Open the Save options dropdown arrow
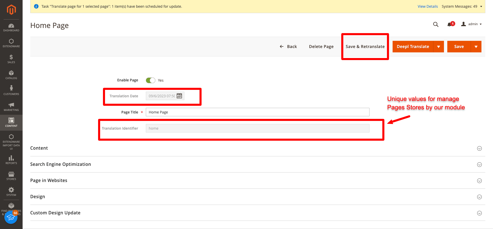The width and height of the screenshot is (493, 229). [476, 46]
